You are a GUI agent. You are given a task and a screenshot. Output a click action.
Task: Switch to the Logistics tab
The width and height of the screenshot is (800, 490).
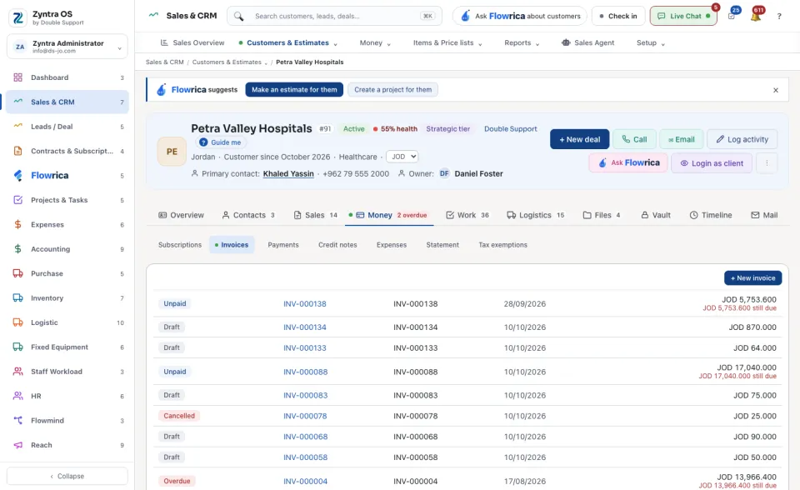coord(535,215)
